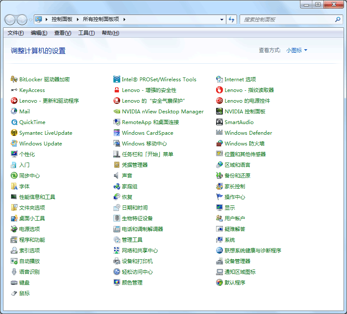The height and width of the screenshot is (314, 347).
Task: Open the 字体 fonts icon
Action: [14, 186]
